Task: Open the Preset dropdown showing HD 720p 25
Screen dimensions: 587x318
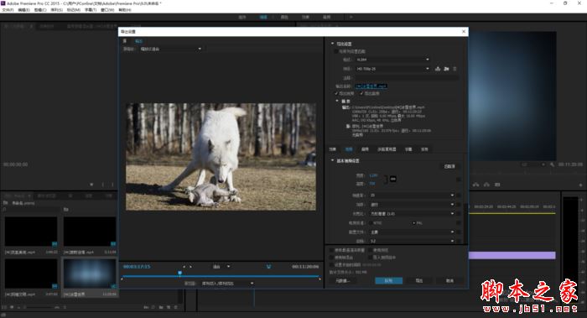Action: coord(392,69)
